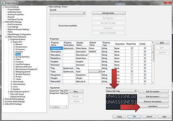Enable Read Only for Description row
Viewport: 173px width, 121px height.
coord(132,51)
